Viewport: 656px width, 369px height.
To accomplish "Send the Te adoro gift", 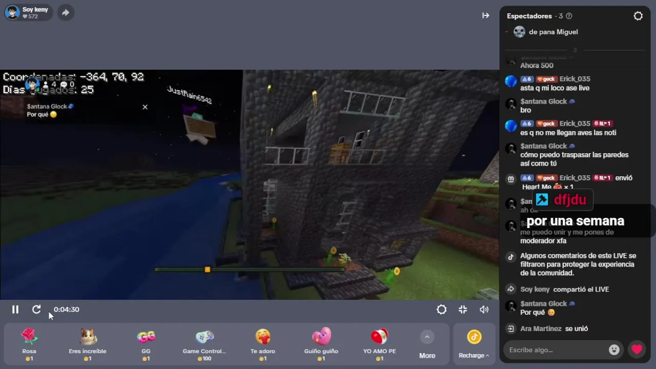I will 263,344.
